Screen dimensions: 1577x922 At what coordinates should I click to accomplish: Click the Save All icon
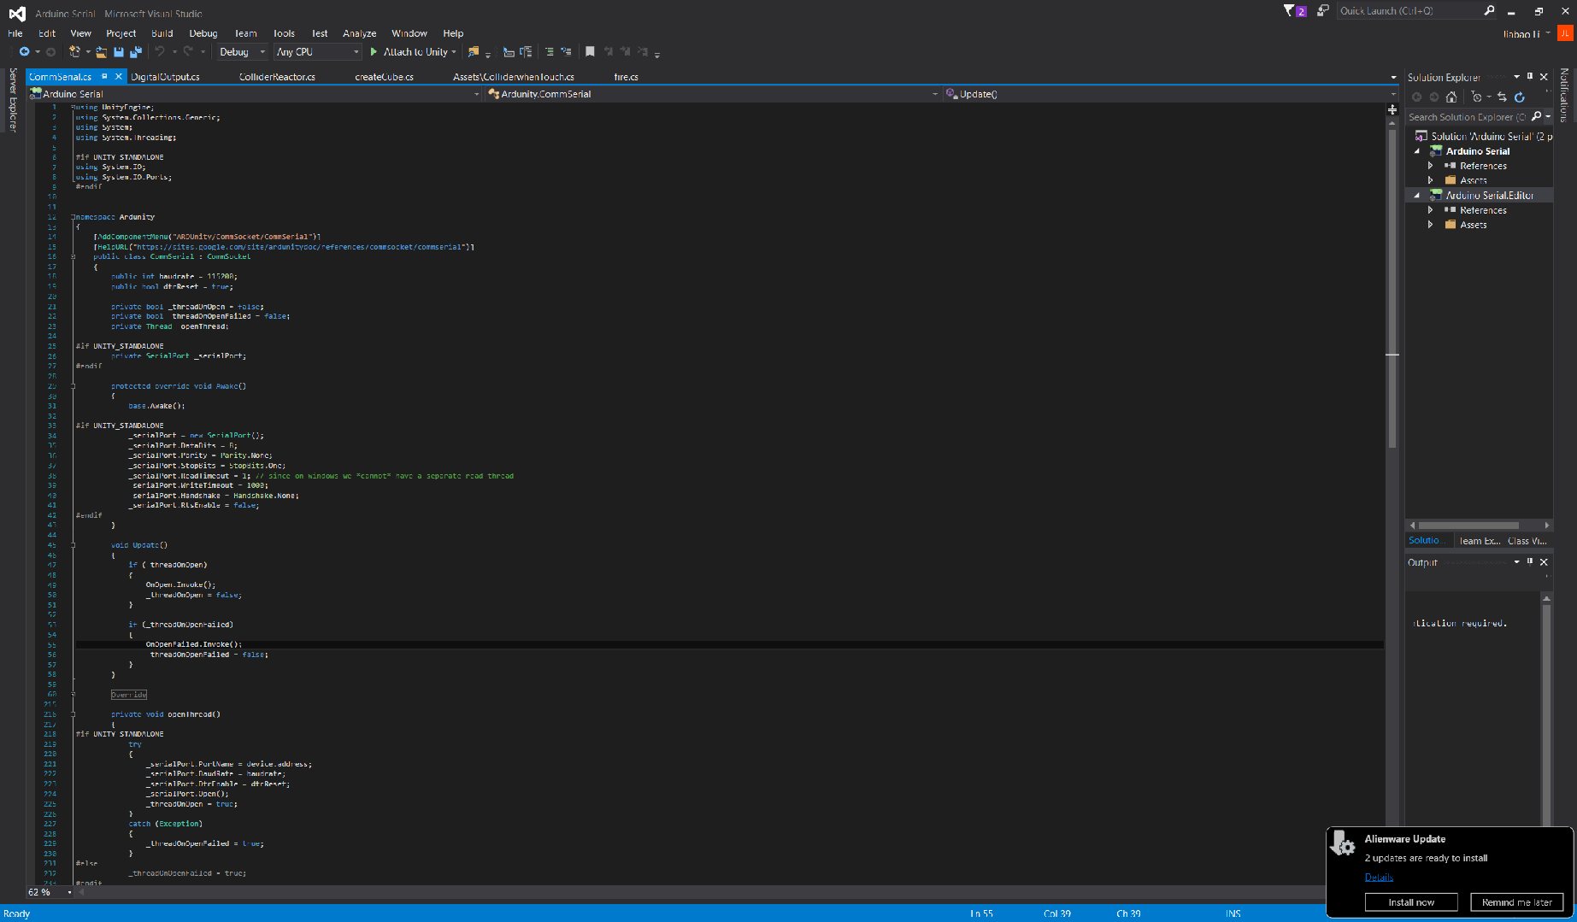(135, 52)
